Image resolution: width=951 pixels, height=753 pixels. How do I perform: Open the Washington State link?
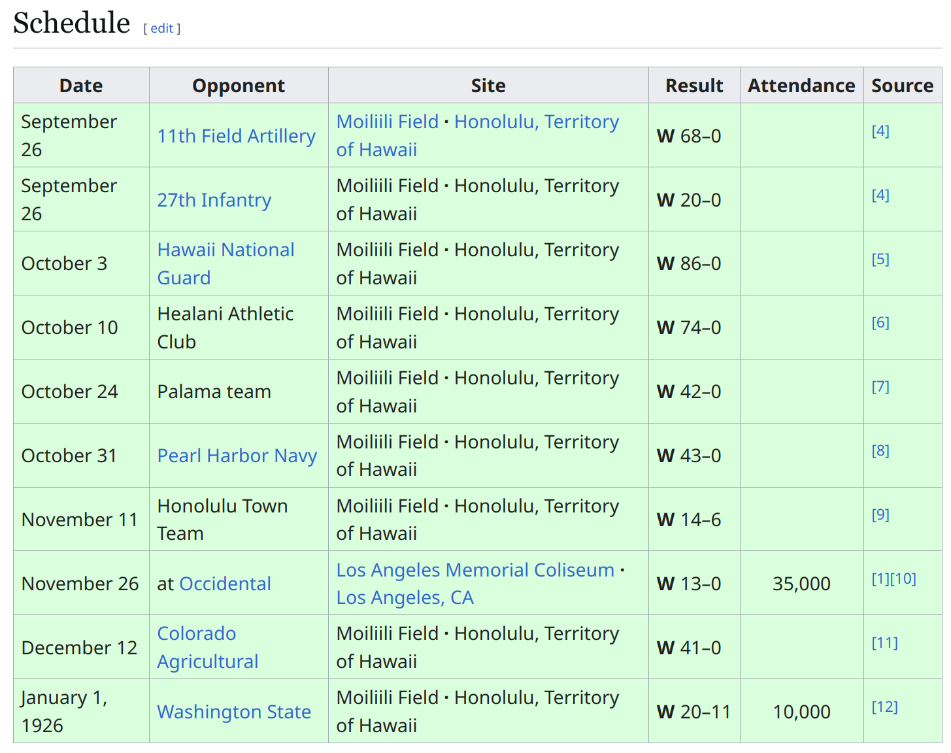coord(234,712)
